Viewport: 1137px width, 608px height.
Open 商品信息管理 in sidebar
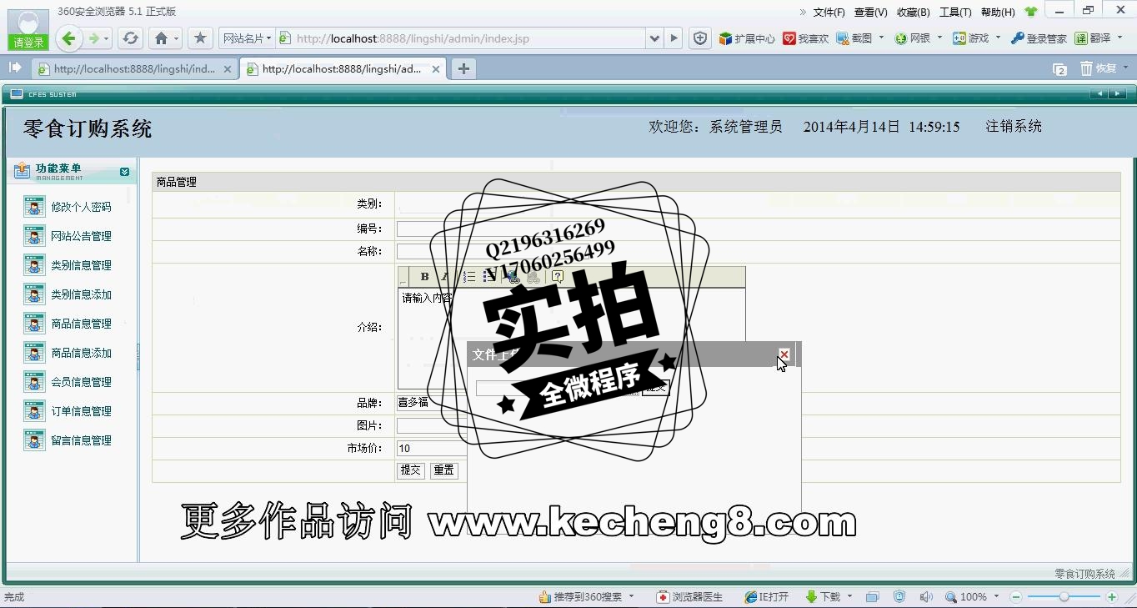point(81,324)
